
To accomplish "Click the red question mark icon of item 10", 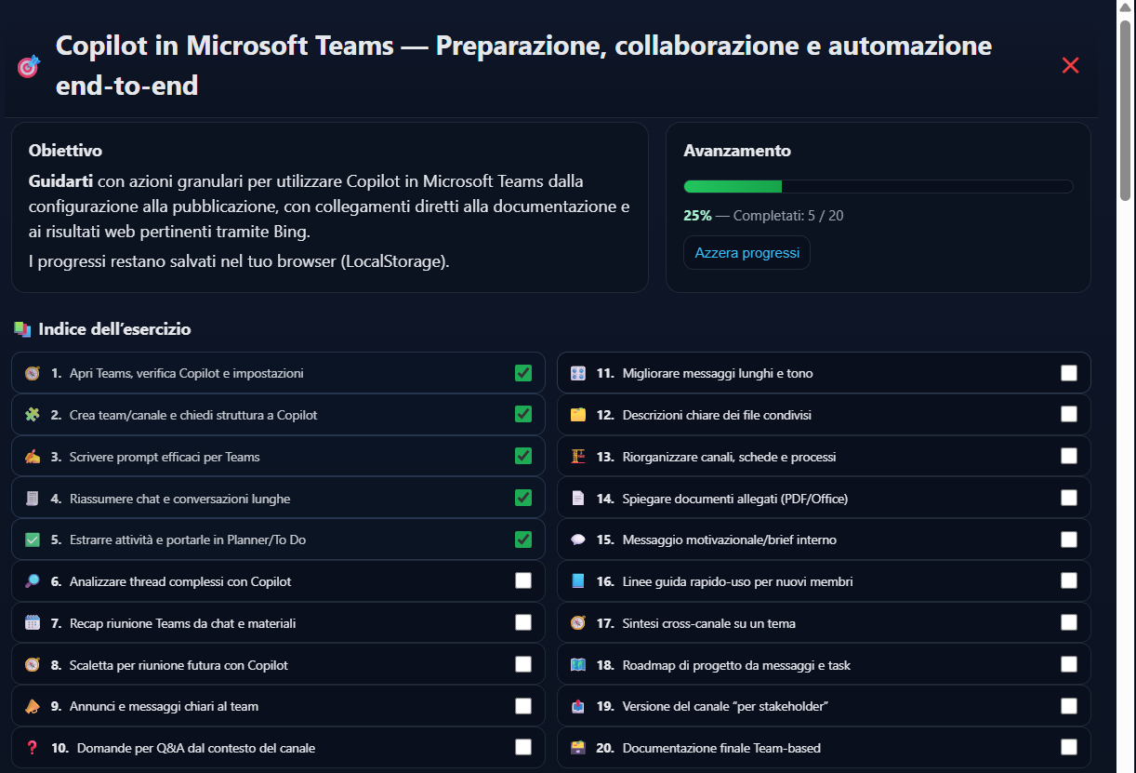I will point(33,748).
